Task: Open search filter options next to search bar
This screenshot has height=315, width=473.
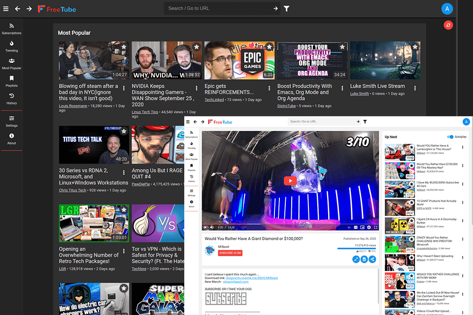Action: point(287,8)
